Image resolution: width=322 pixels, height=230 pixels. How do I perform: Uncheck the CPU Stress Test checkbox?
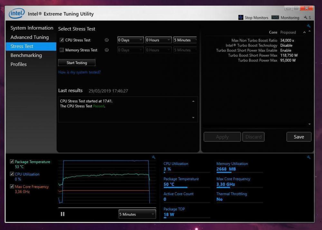[x=62, y=40]
